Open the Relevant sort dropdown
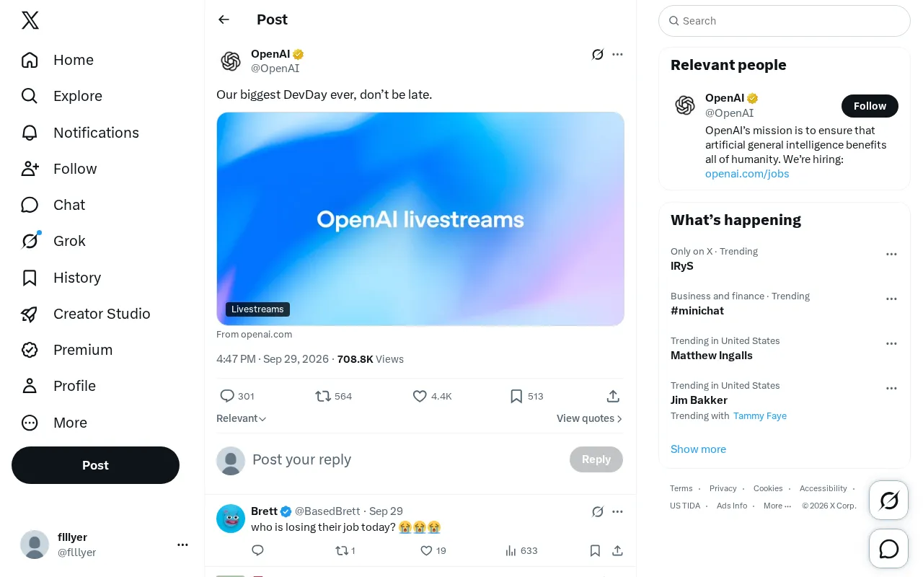Viewport: 923px width, 577px height. [242, 418]
